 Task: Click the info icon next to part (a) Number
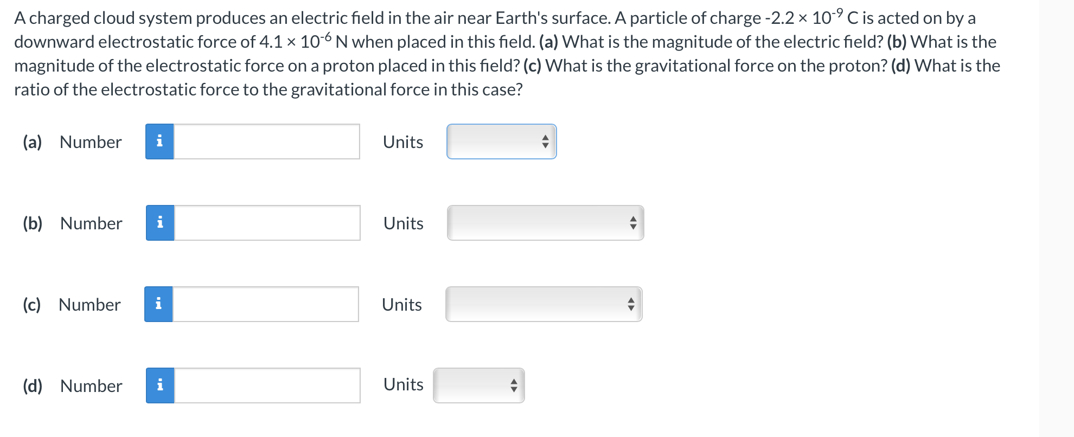159,142
